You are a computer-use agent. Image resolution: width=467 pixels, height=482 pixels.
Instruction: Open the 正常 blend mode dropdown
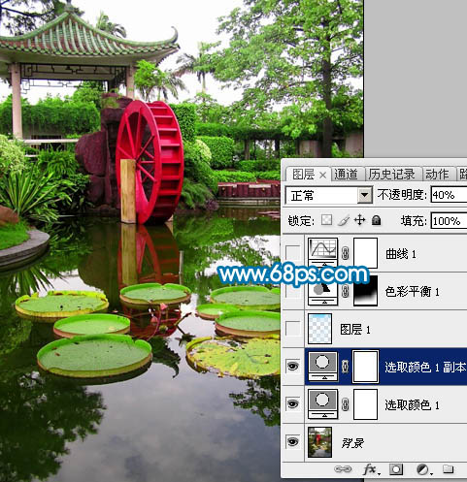pyautogui.click(x=364, y=195)
